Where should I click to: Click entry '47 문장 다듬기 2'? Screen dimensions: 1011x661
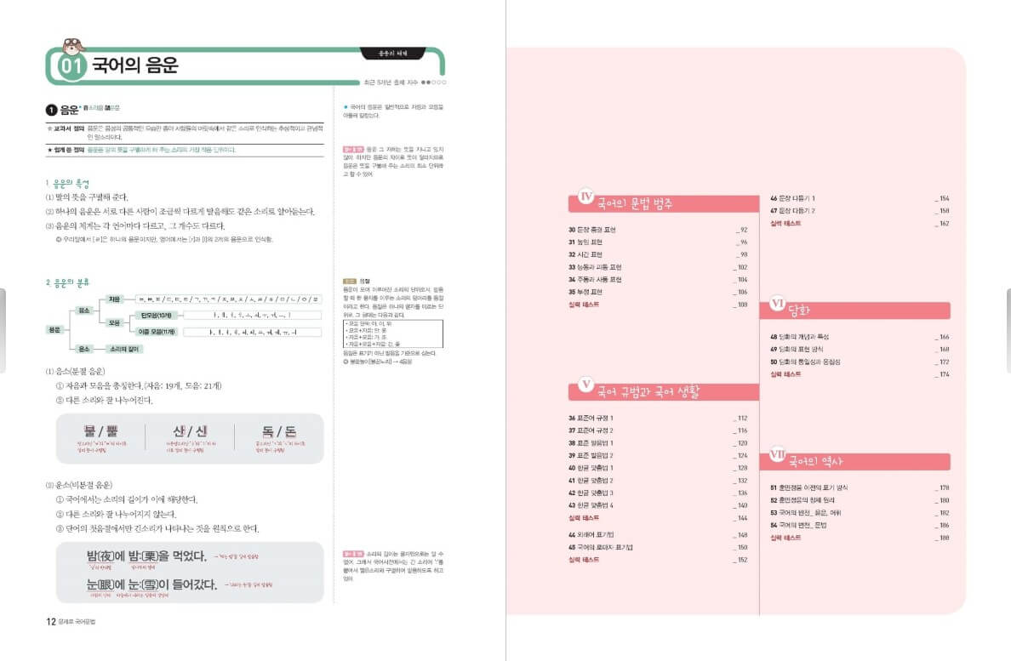pos(860,211)
